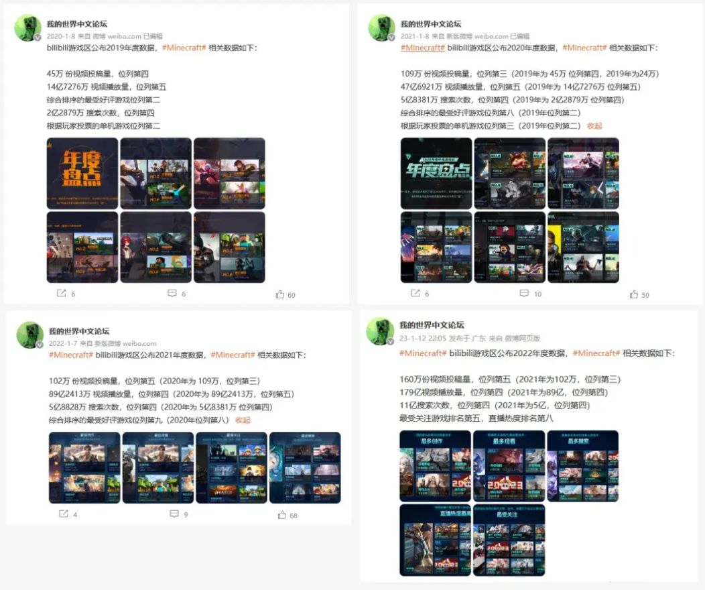
Task: Open 我的世界中文论坛 profile on the 2022-1-7 post
Action: coord(79,331)
